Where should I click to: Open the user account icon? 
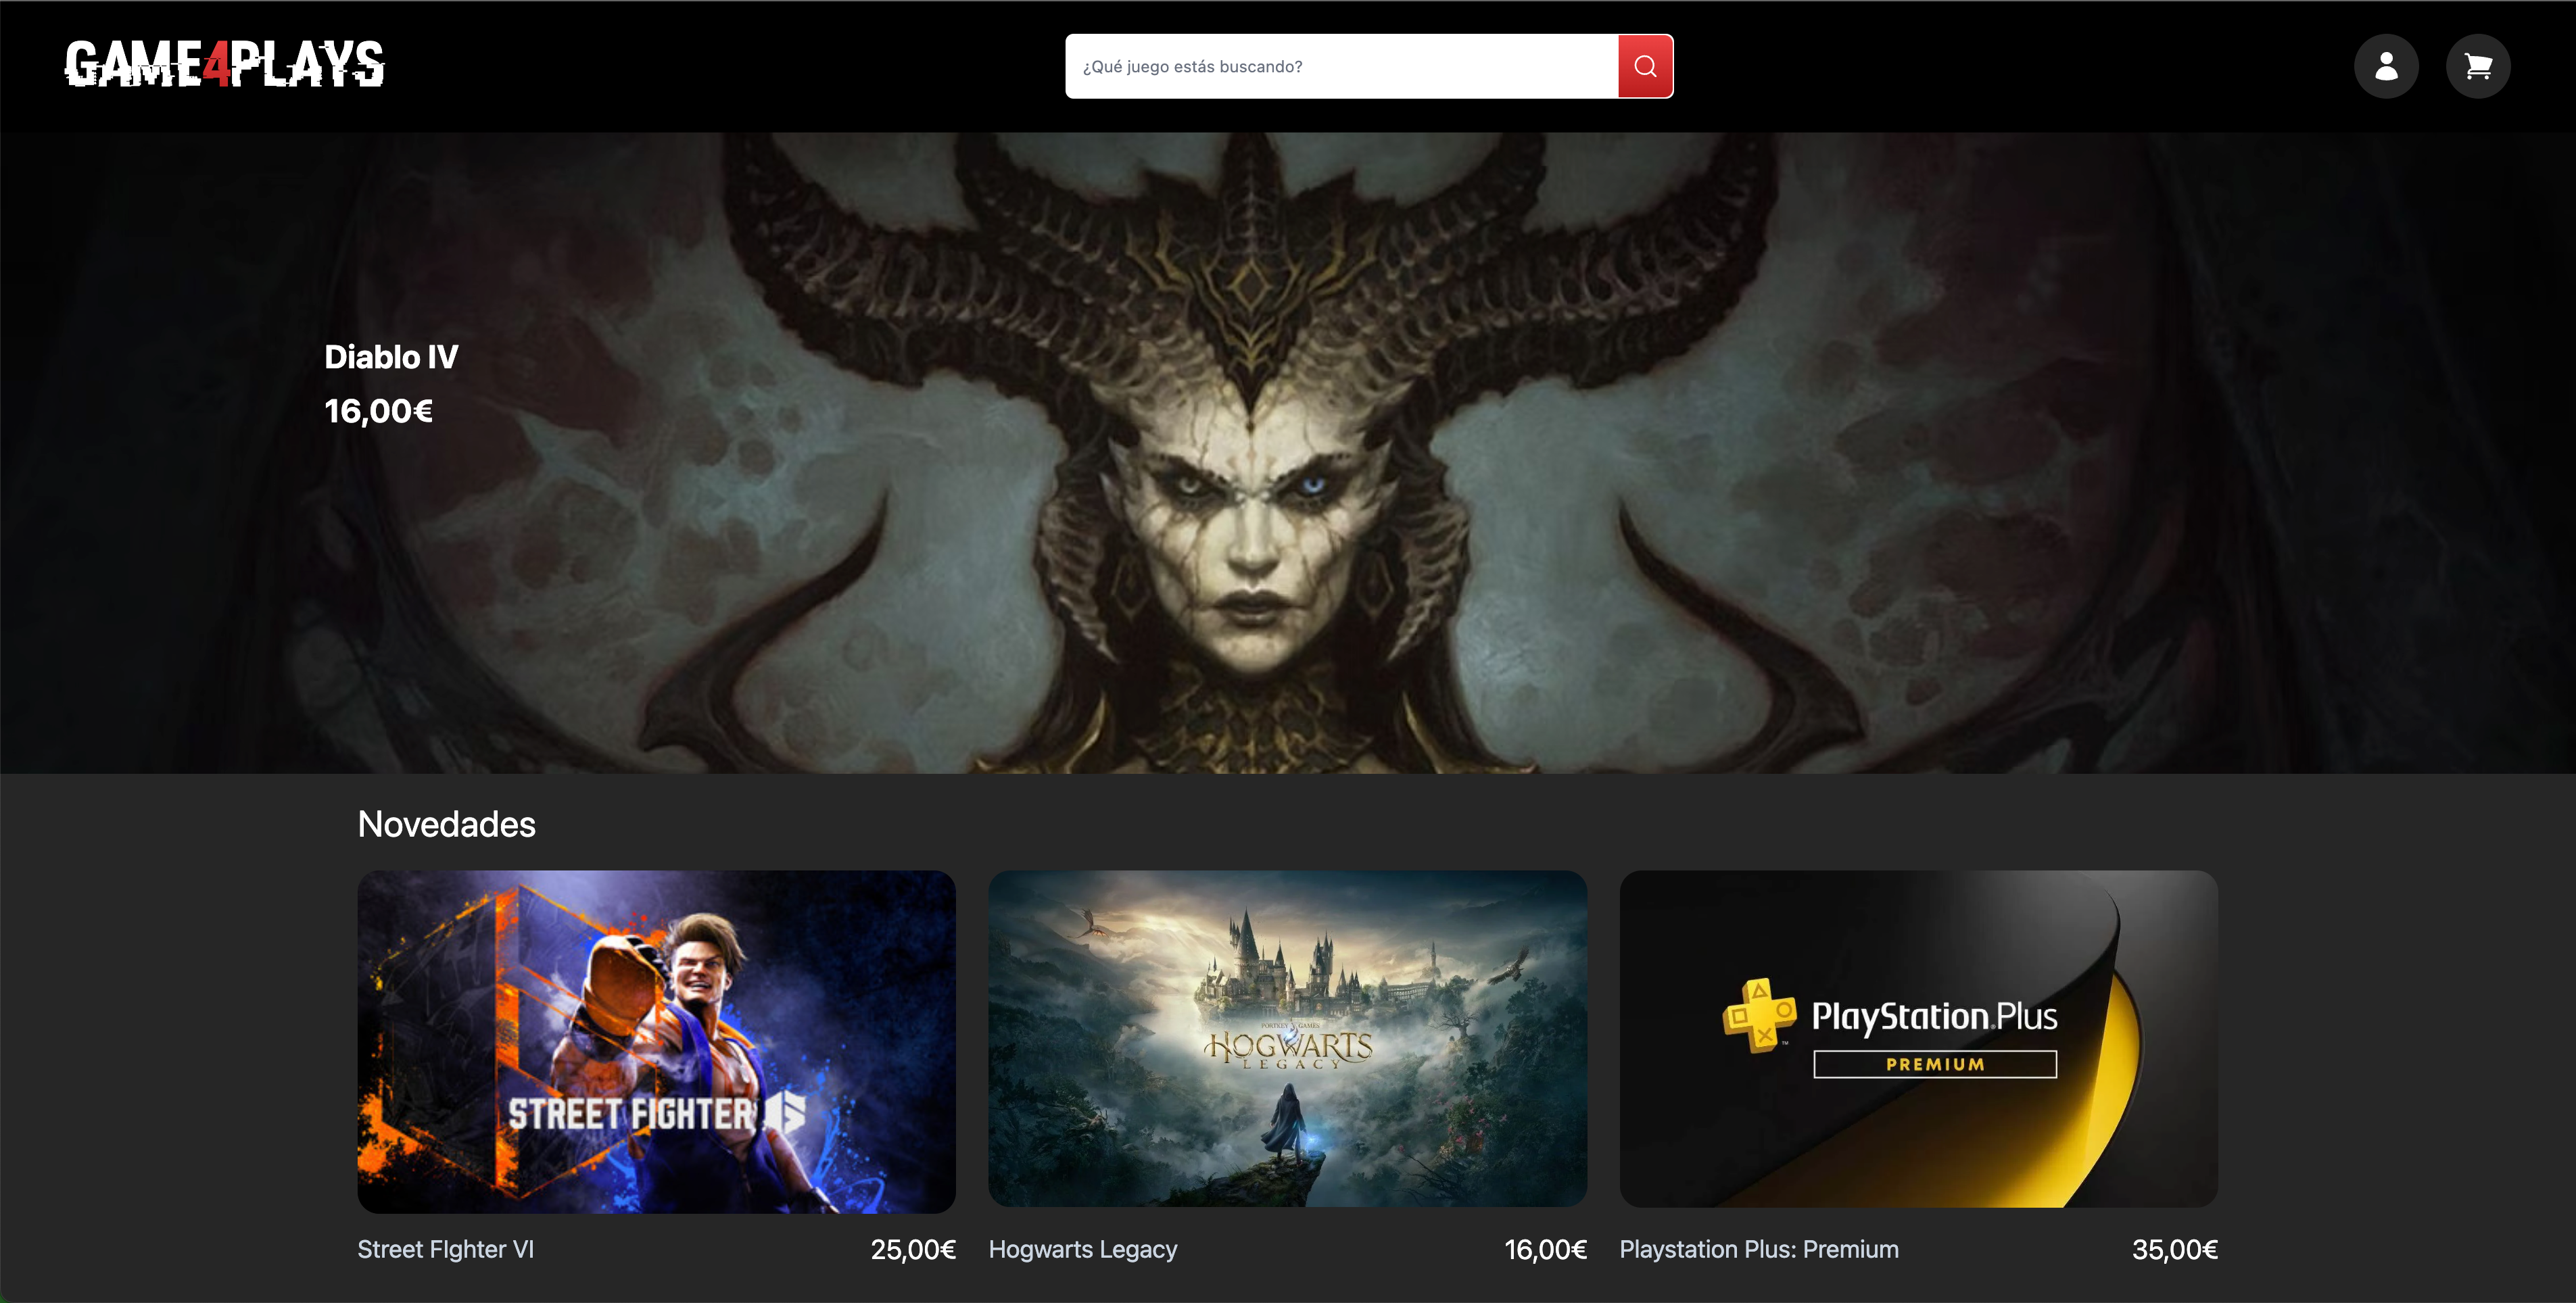click(x=2386, y=66)
